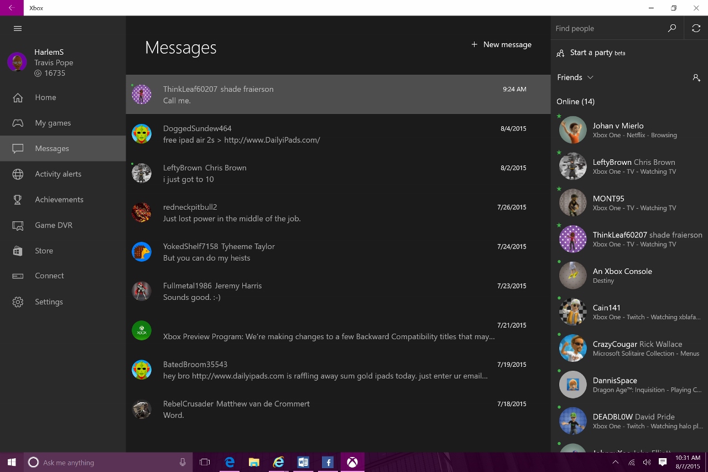Expand the Friends filter dropdown
Image resolution: width=708 pixels, height=472 pixels.
click(x=575, y=77)
